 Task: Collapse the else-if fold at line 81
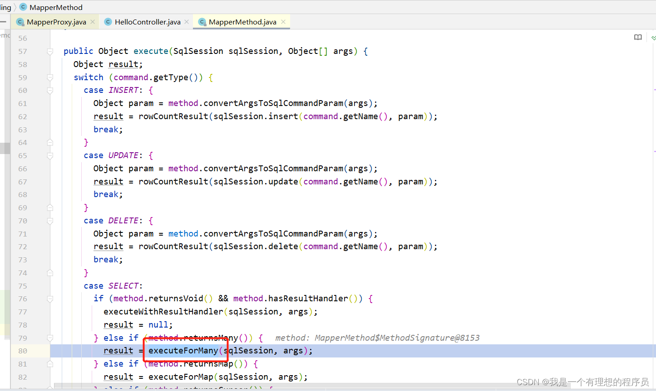pos(50,364)
